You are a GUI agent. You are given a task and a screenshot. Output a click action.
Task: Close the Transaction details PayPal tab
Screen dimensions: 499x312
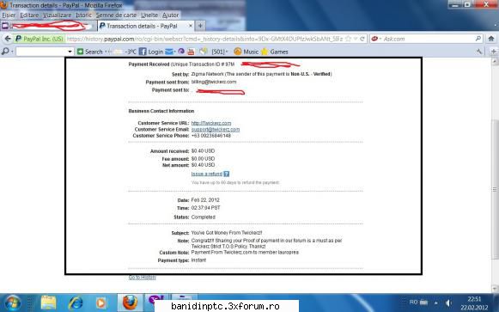pos(191,26)
